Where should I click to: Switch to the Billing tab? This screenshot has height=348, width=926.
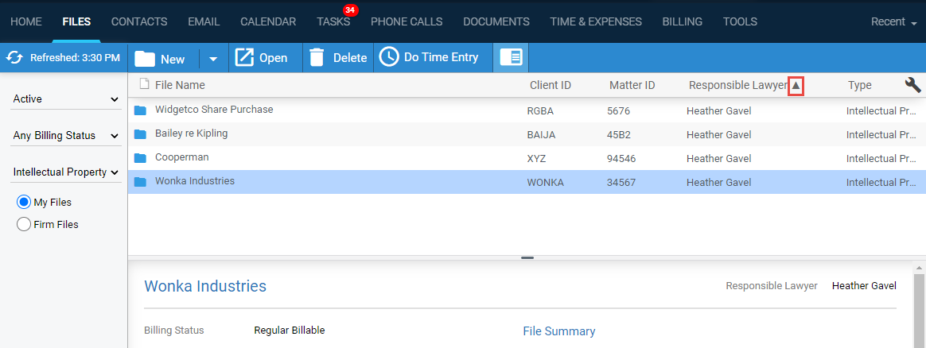(682, 21)
